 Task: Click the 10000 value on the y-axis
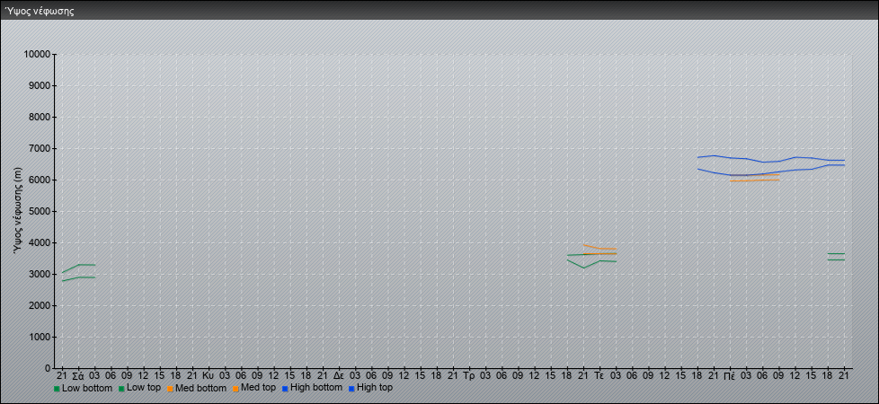(x=37, y=55)
